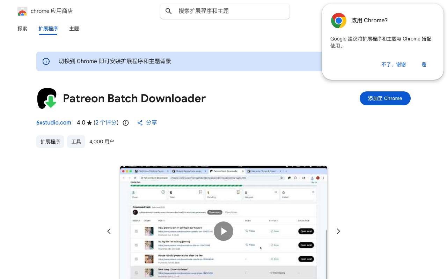Click the 添加至 Chrome button
The height and width of the screenshot is (279, 447).
tap(385, 98)
